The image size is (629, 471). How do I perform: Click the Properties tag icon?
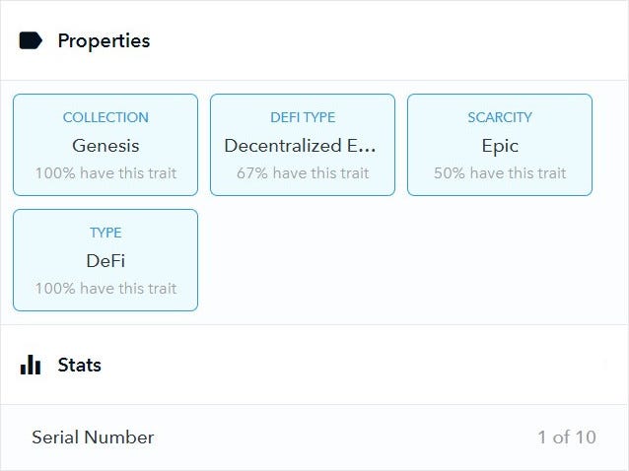[31, 40]
